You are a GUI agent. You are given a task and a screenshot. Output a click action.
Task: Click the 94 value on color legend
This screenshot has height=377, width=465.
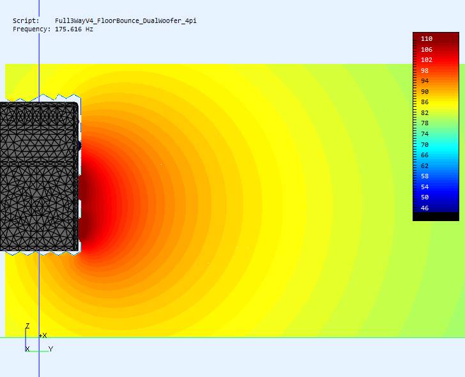[x=425, y=81]
